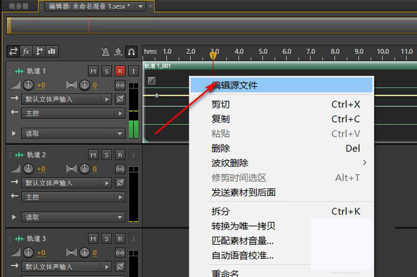
Task: Toggle Track 2 sum to mono icon
Action: pyautogui.click(x=120, y=169)
